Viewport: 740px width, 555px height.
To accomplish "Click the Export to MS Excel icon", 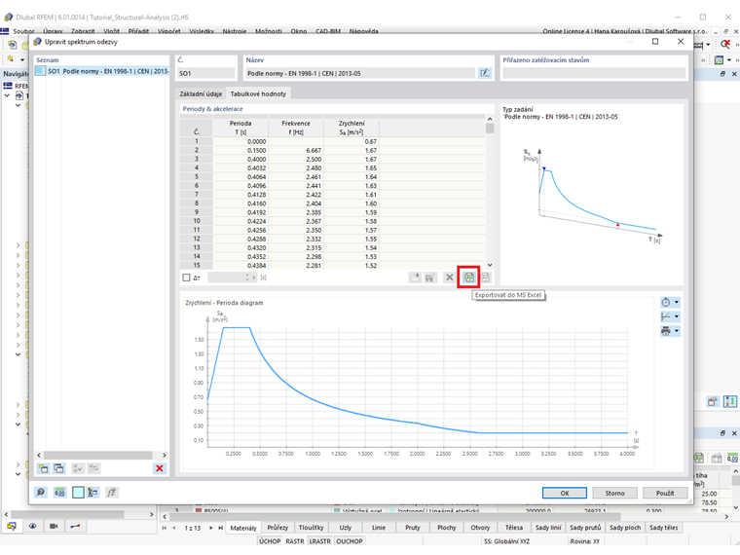I will point(468,277).
